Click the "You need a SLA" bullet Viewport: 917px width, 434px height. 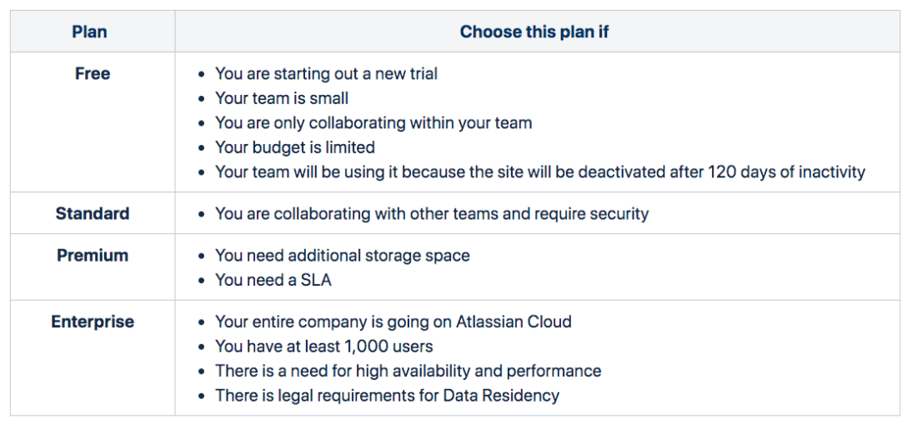(x=273, y=280)
